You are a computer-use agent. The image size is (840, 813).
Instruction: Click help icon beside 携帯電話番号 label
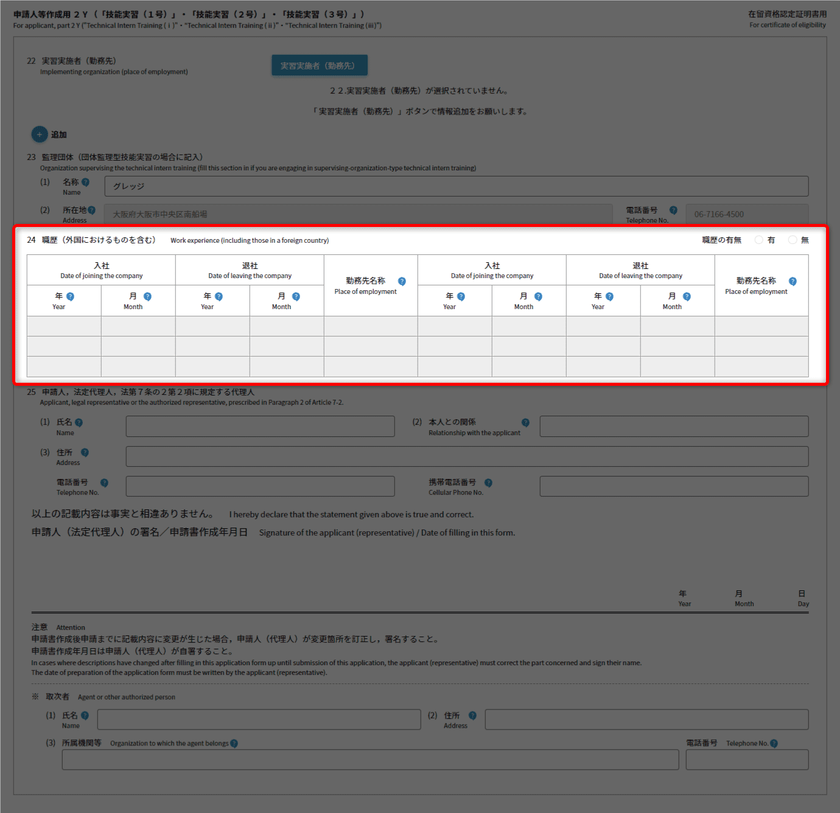[x=488, y=483]
